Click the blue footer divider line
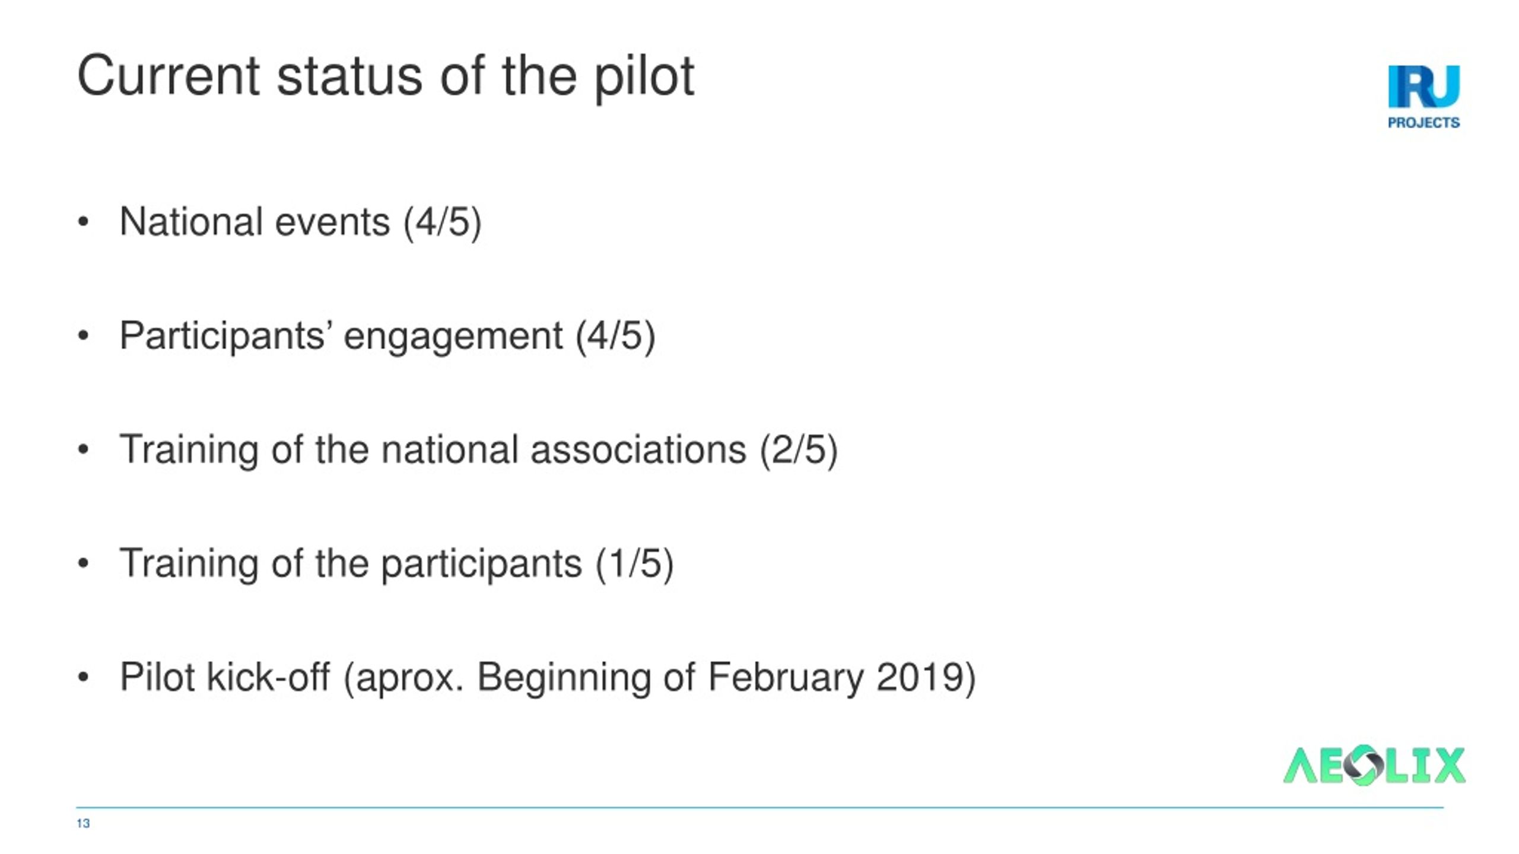The height and width of the screenshot is (854, 1519). coord(759,807)
